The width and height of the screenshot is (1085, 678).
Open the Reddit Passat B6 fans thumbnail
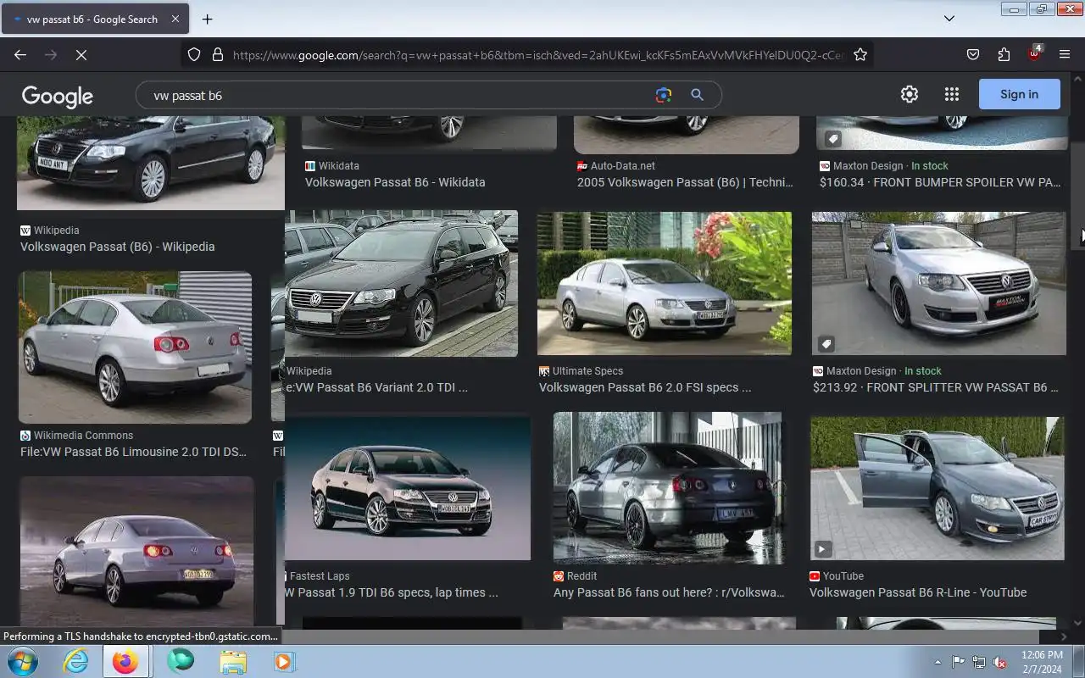[668, 488]
